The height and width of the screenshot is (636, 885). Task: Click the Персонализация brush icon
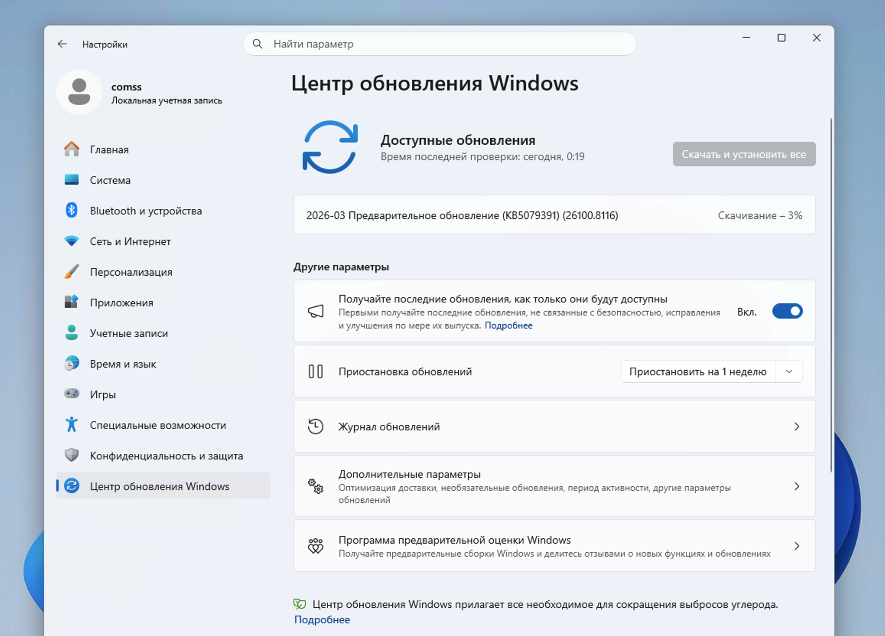coord(72,272)
